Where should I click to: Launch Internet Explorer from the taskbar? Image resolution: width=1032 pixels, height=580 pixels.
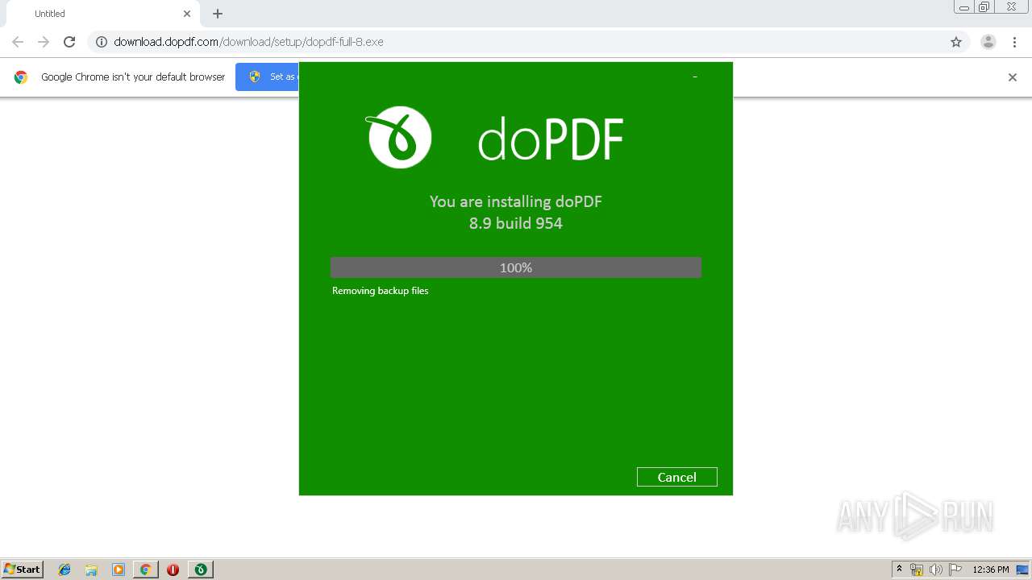pyautogui.click(x=64, y=570)
